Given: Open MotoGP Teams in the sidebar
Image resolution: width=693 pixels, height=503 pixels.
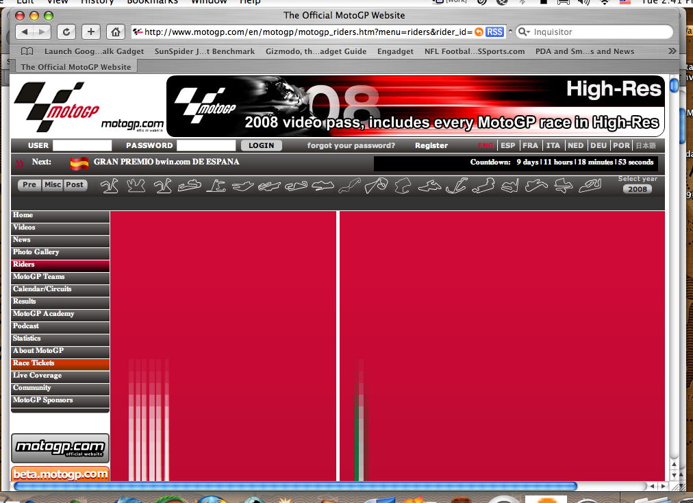Looking at the screenshot, I should [x=60, y=278].
